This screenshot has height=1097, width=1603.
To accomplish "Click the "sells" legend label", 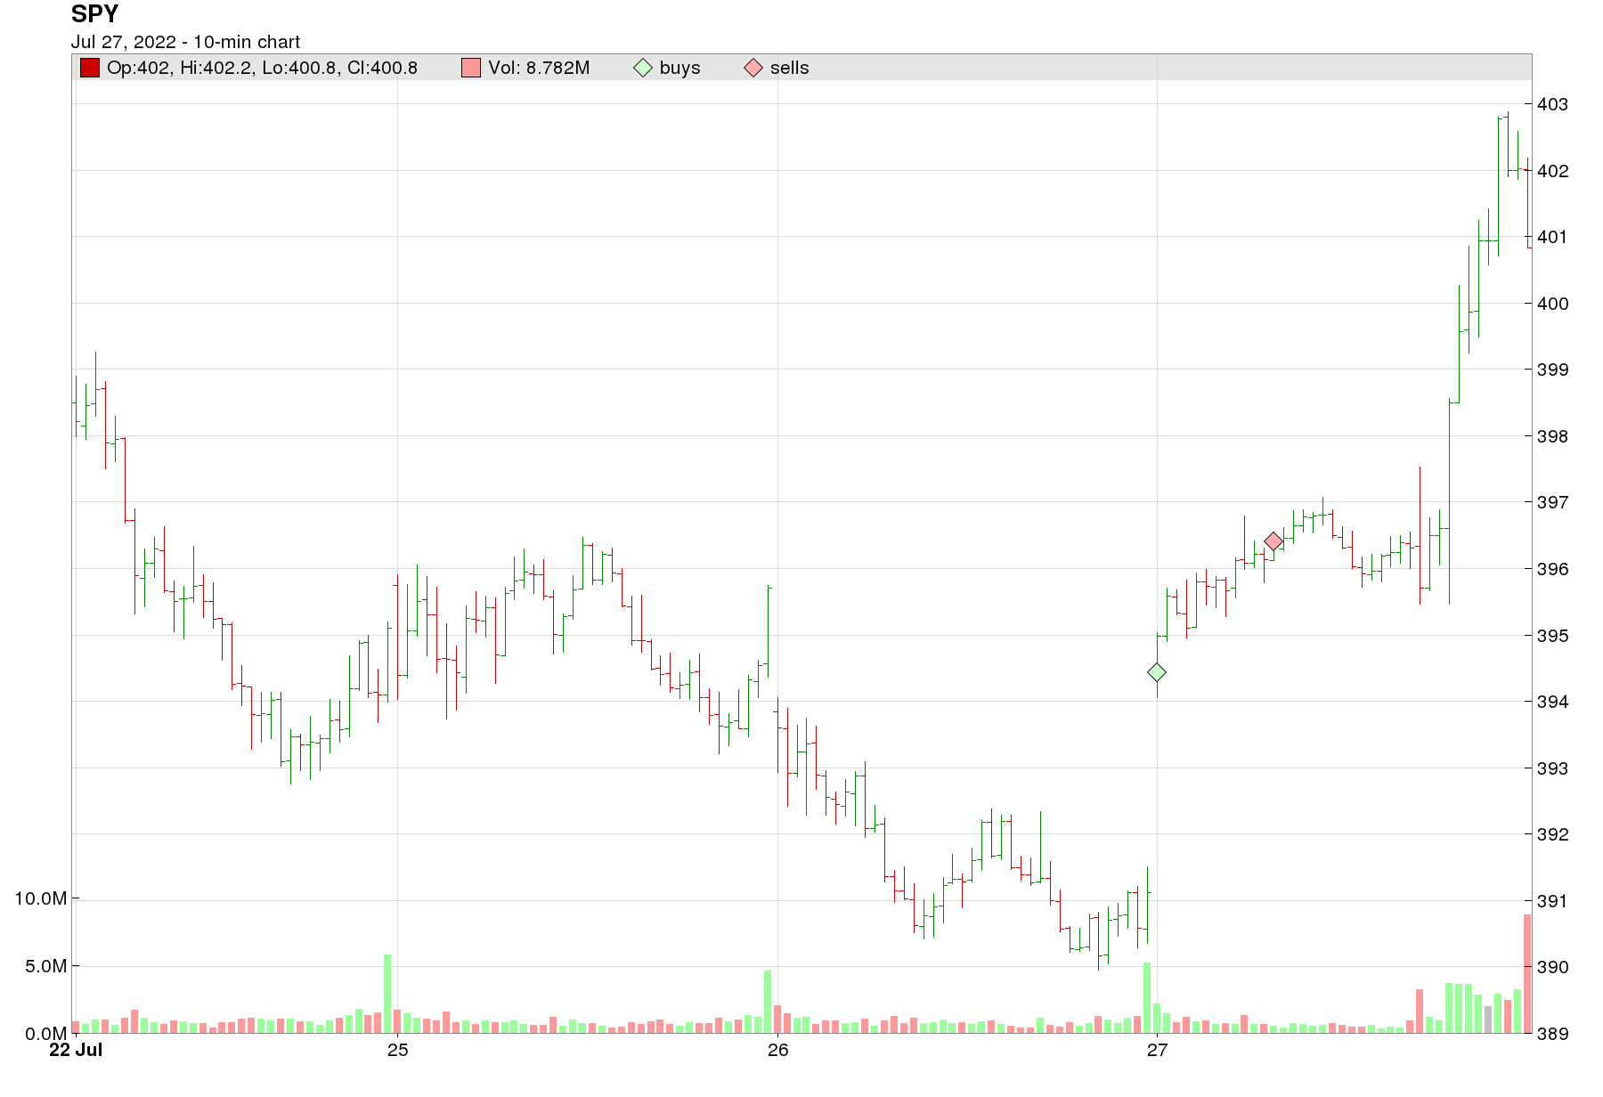I will tap(789, 68).
